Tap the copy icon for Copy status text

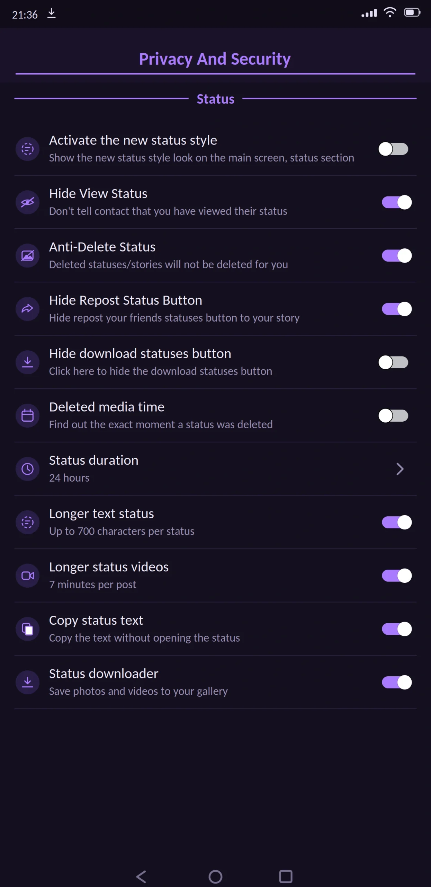pyautogui.click(x=27, y=629)
